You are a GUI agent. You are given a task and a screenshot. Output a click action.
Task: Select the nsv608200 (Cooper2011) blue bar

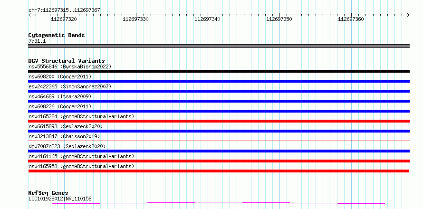coord(219,81)
